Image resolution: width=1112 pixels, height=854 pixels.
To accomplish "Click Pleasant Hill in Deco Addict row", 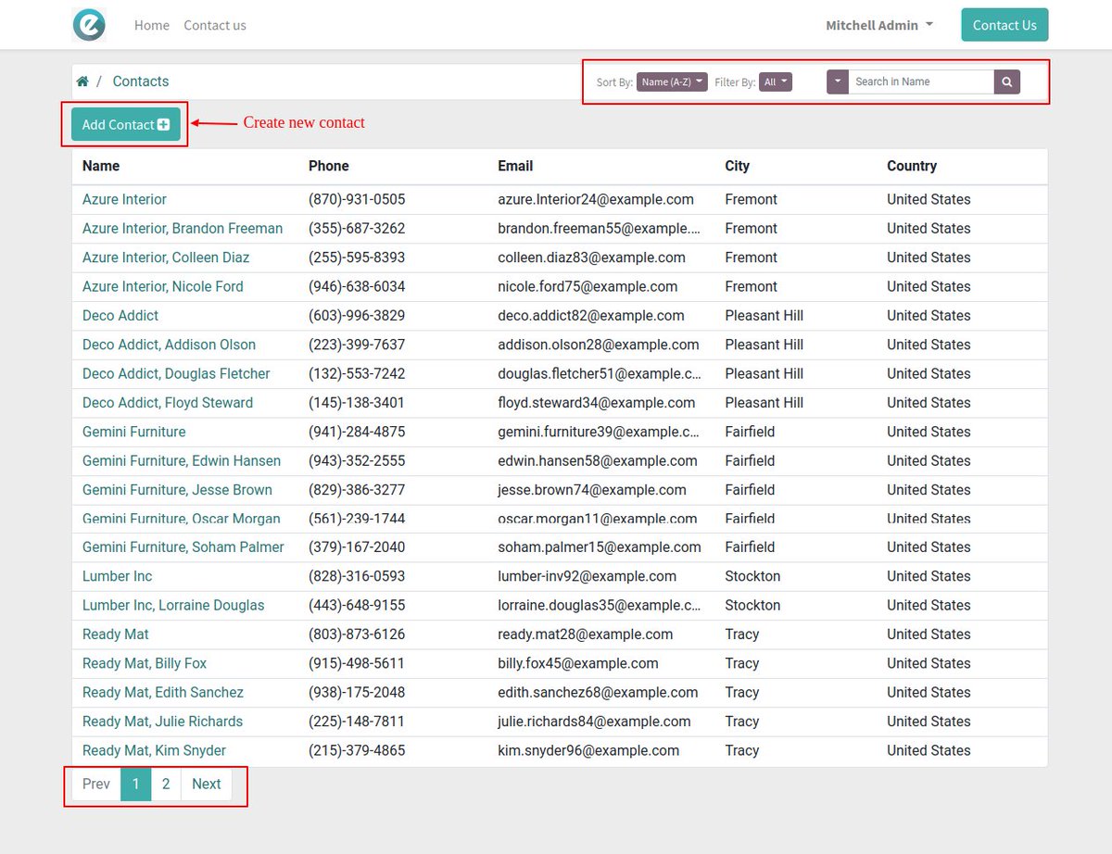I will (x=764, y=315).
